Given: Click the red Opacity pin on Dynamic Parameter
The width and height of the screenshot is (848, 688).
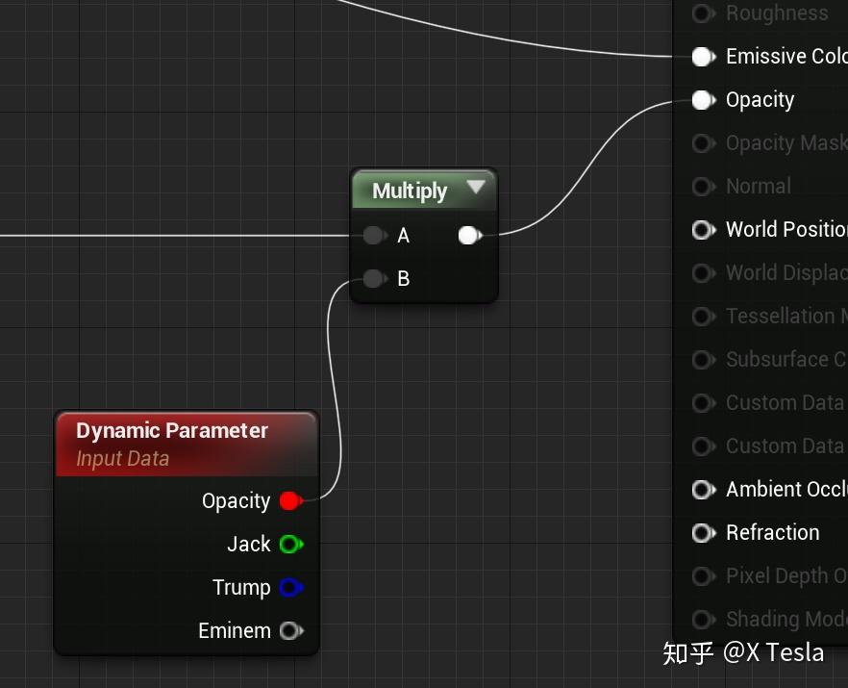Looking at the screenshot, I should coord(292,500).
